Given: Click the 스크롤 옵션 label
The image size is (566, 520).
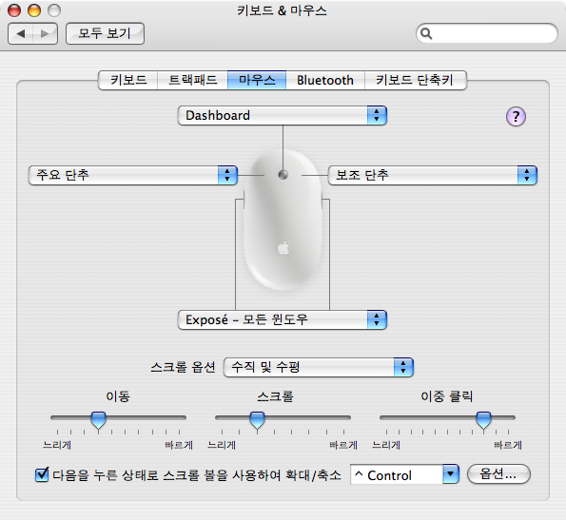Looking at the screenshot, I should 183,367.
